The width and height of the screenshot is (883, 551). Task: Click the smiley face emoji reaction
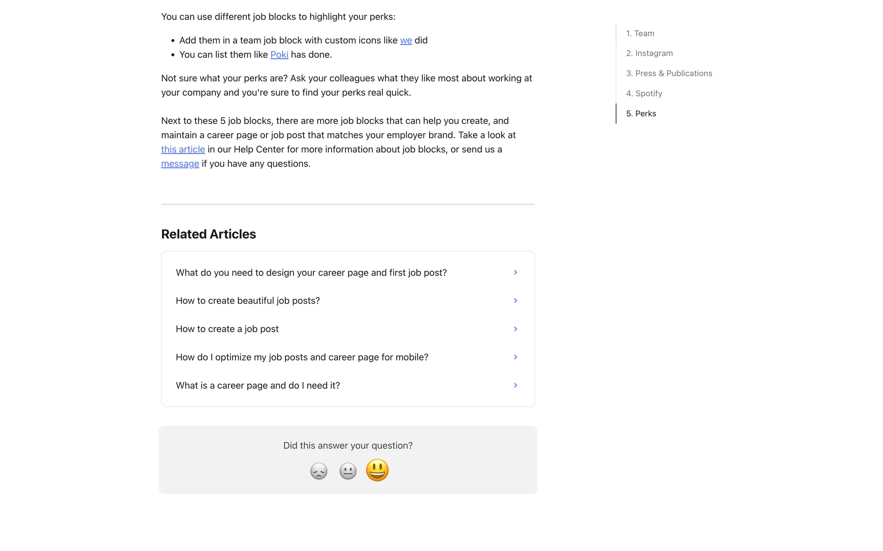(377, 470)
